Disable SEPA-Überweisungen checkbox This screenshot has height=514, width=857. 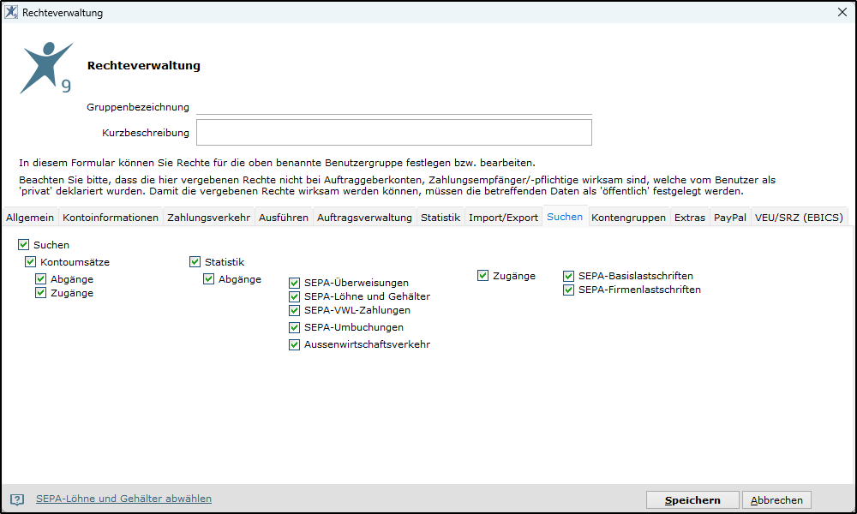(x=294, y=283)
